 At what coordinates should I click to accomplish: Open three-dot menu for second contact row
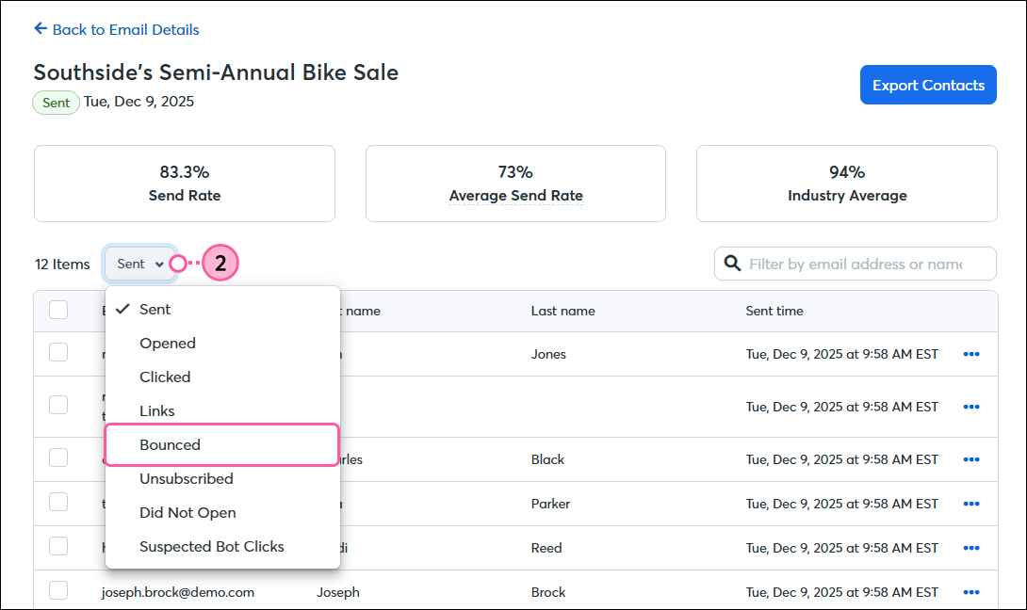[x=971, y=407]
